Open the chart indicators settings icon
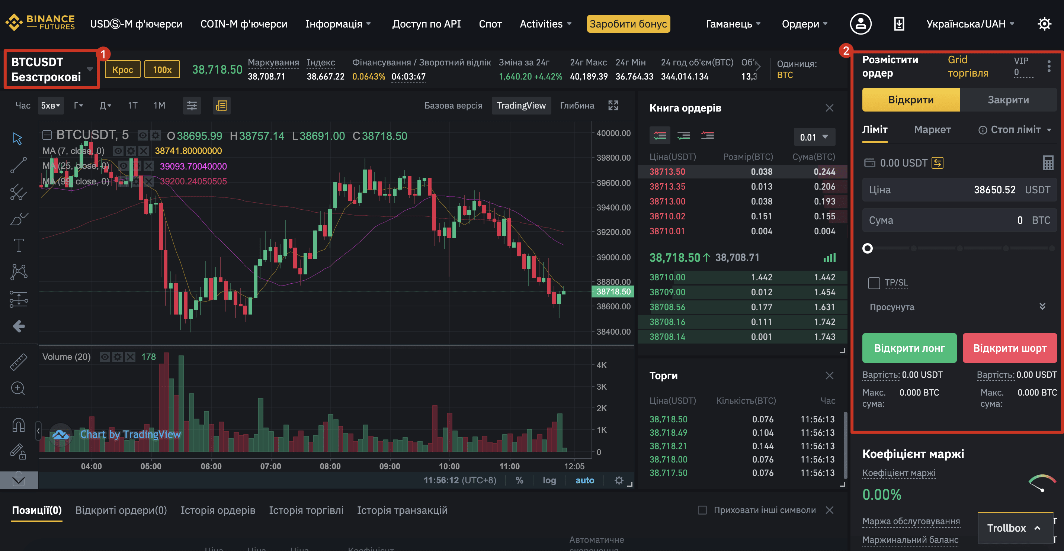The width and height of the screenshot is (1064, 551). pyautogui.click(x=192, y=106)
